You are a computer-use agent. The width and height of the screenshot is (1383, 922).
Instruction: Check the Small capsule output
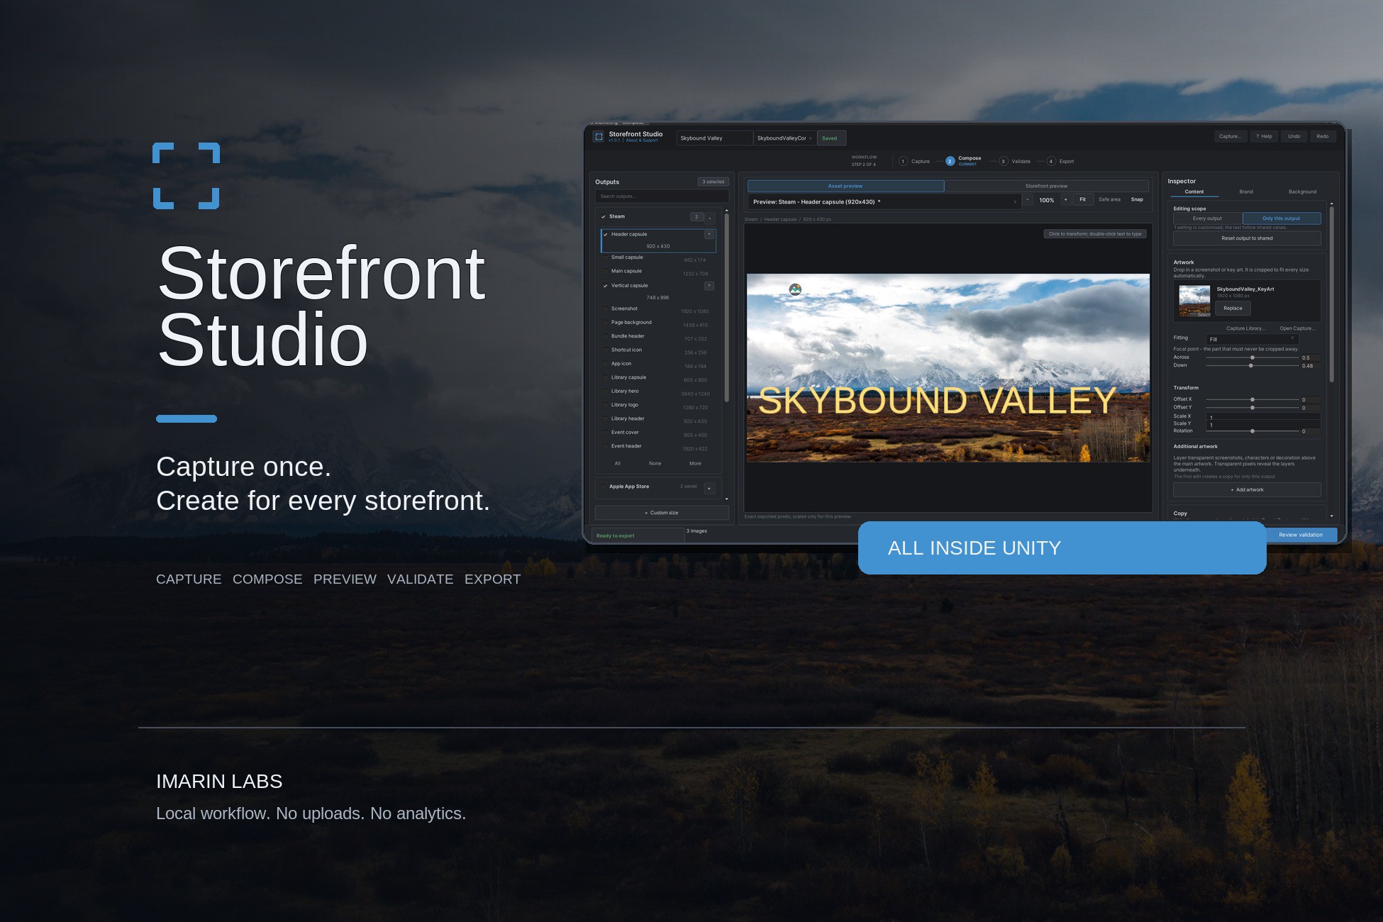(605, 257)
